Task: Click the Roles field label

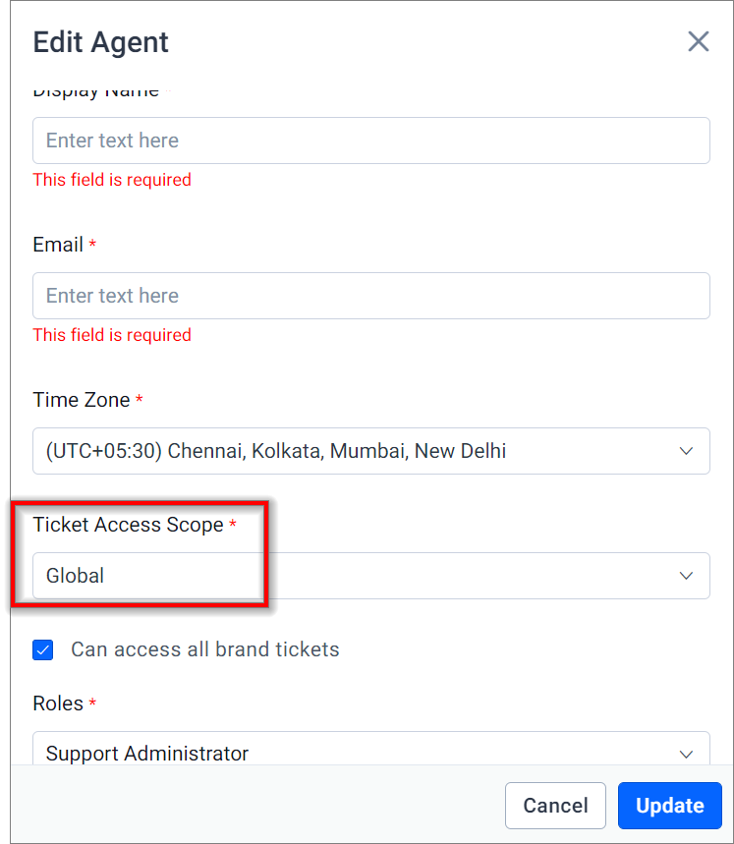Action: point(58,703)
